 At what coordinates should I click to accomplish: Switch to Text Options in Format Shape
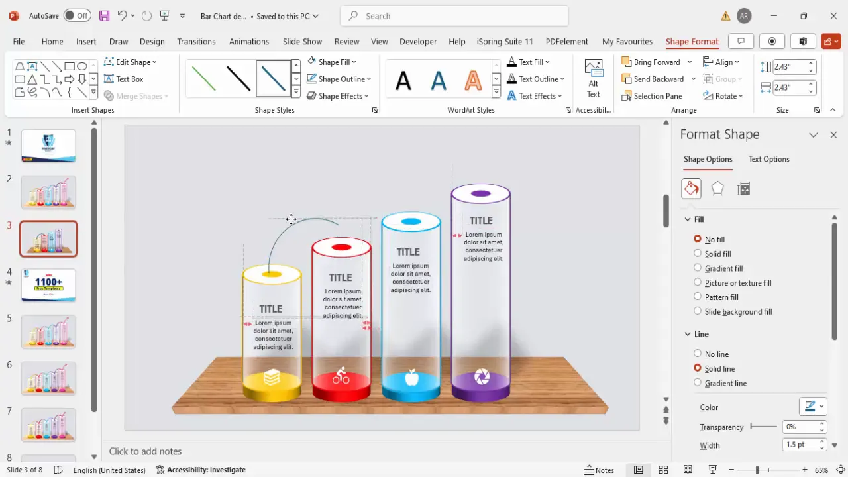(768, 159)
